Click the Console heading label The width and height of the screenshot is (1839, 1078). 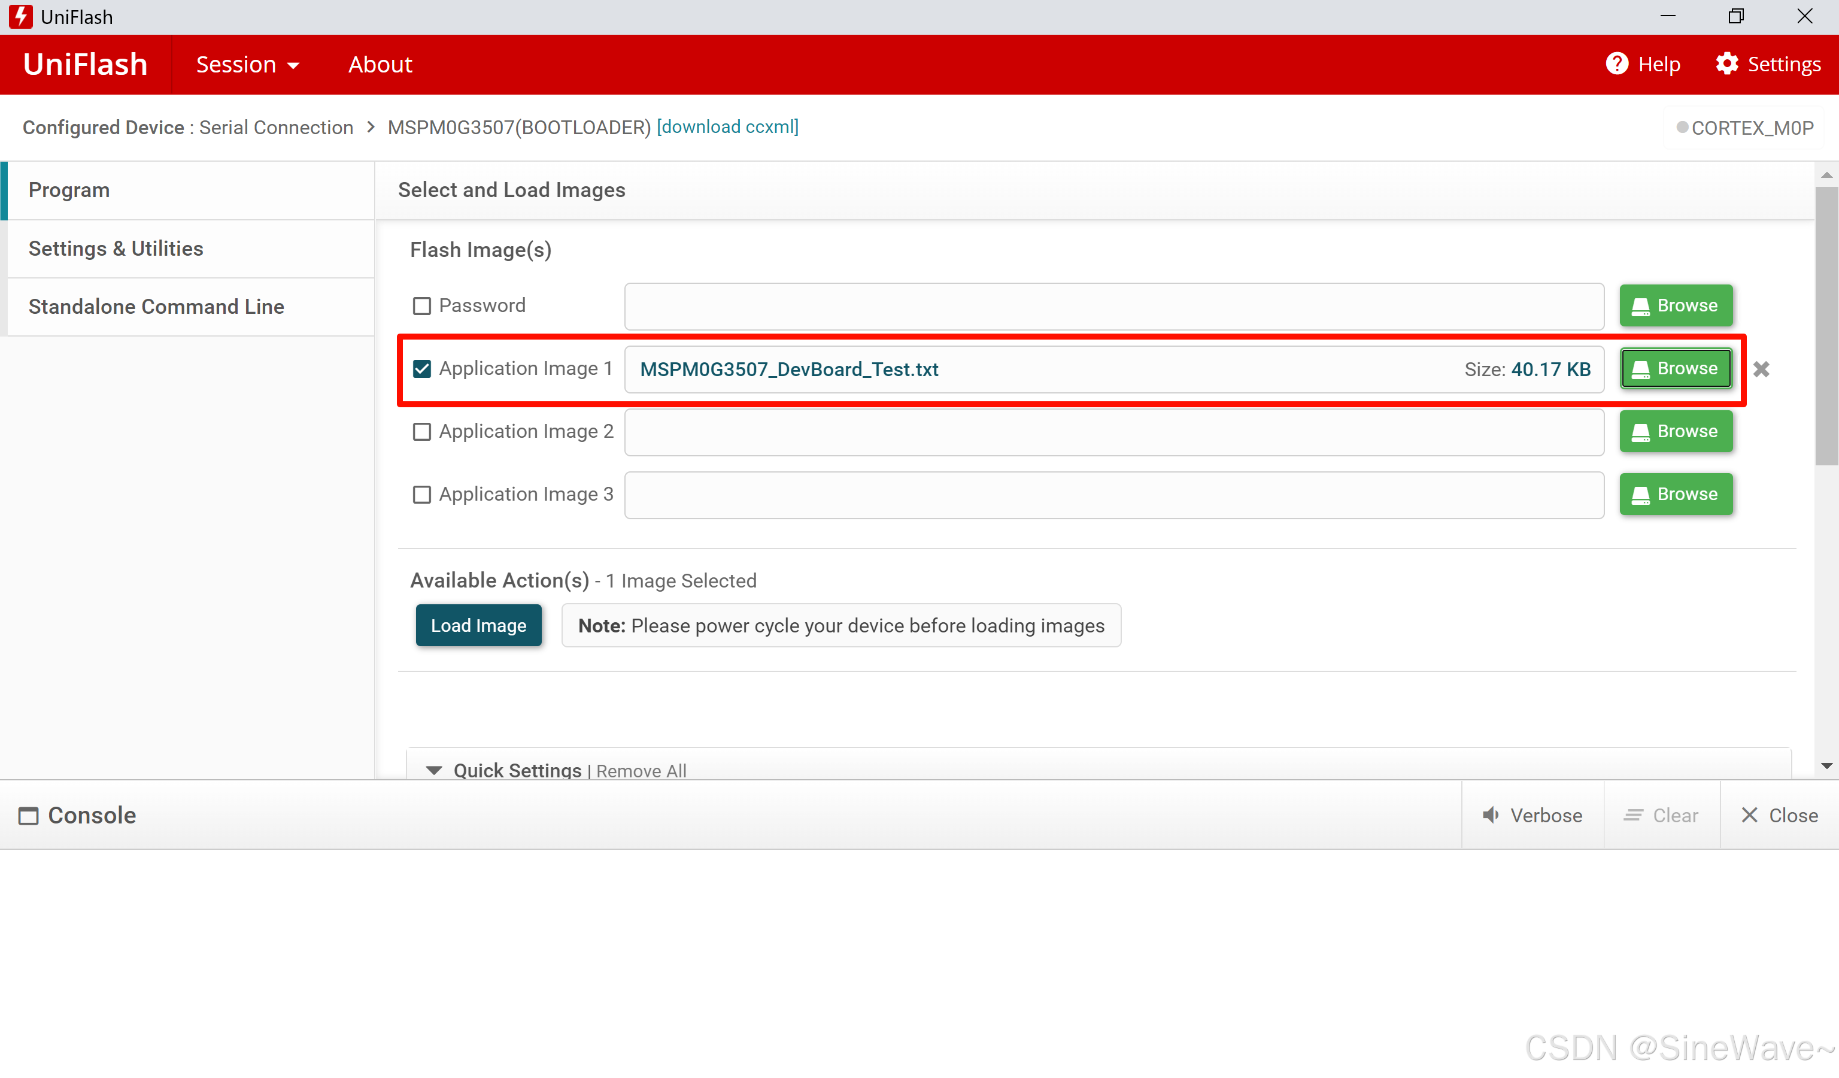pos(92,815)
